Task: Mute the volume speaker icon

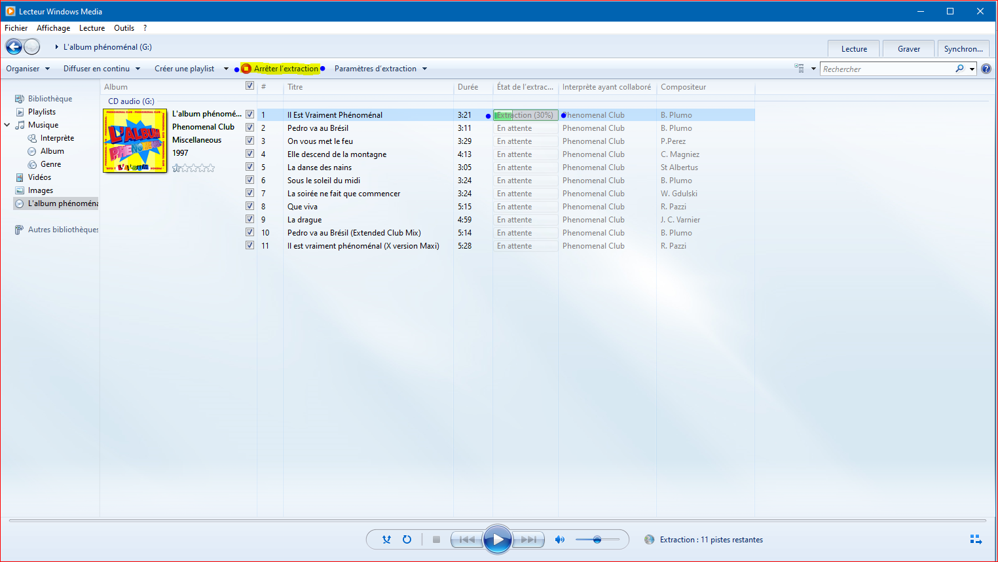Action: (x=560, y=540)
